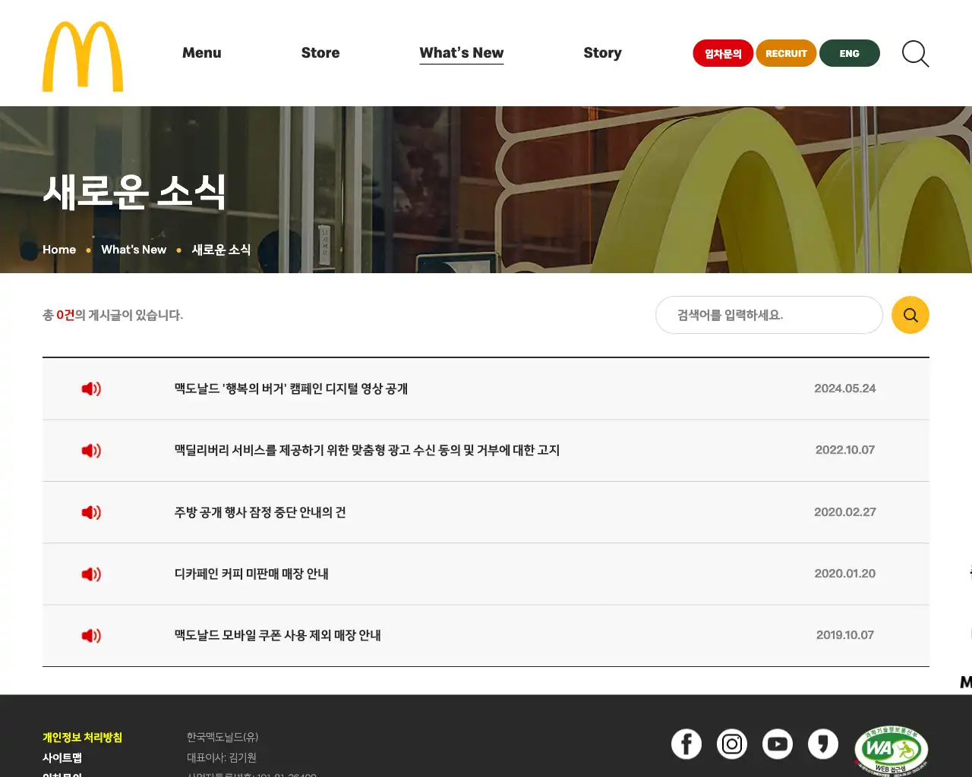Open the Story navigation item

pyautogui.click(x=602, y=53)
